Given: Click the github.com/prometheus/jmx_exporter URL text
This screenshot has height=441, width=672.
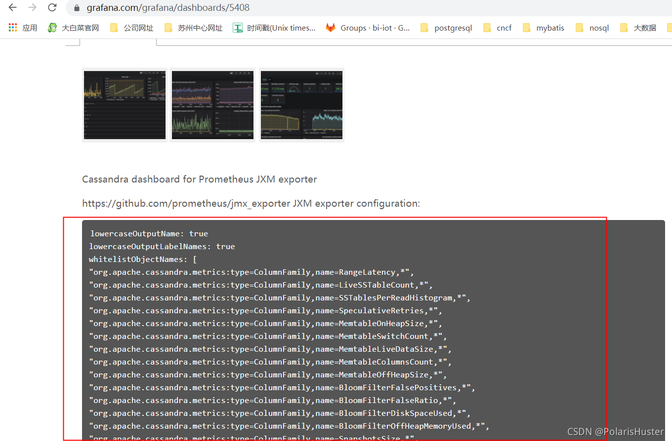Looking at the screenshot, I should pos(186,203).
